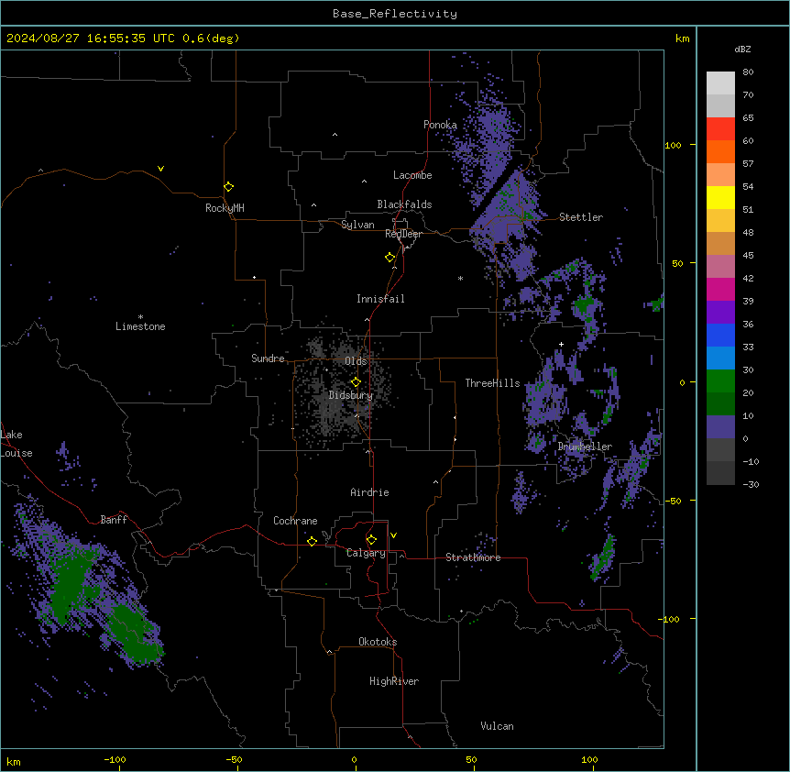Click the Banff label

(114, 520)
